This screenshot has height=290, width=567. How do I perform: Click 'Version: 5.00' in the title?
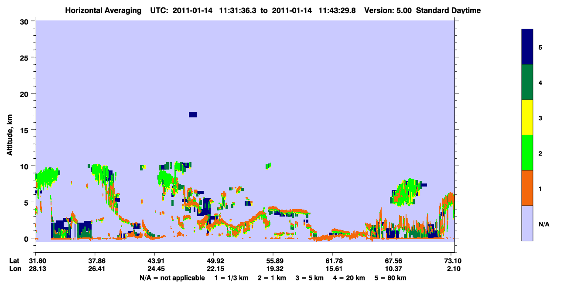[387, 10]
